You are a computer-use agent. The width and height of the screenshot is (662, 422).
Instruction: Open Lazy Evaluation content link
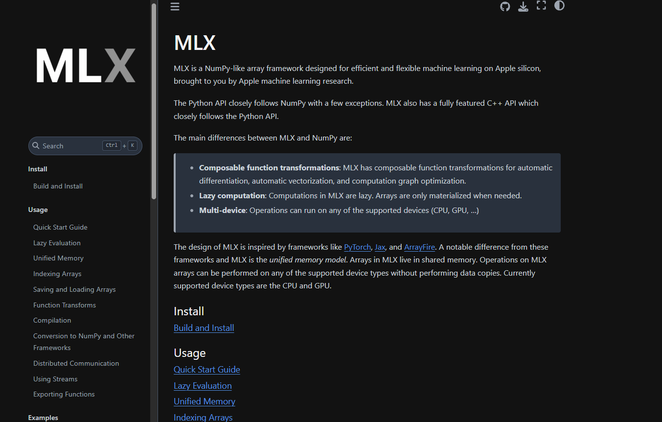pos(203,386)
